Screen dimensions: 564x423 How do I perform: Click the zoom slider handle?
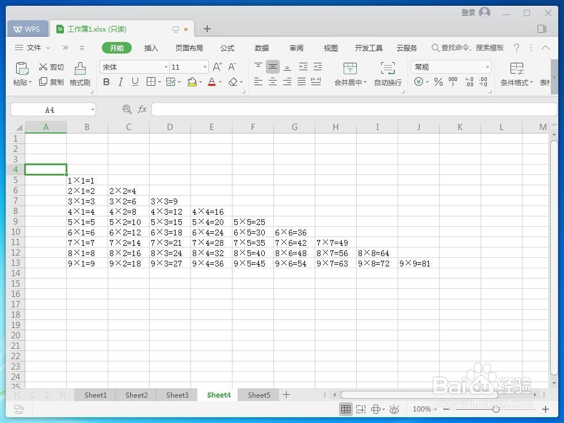496,409
